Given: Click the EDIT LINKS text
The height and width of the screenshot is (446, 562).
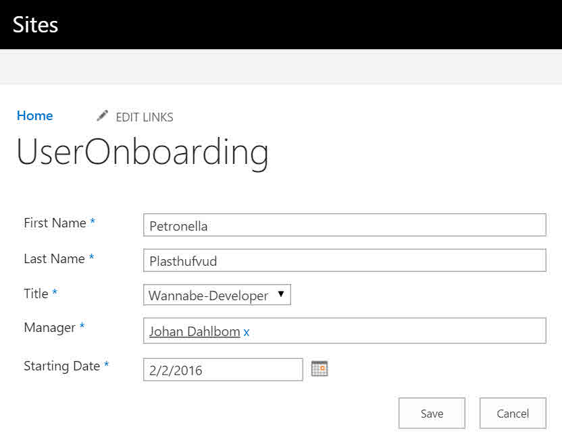Looking at the screenshot, I should click(x=144, y=117).
